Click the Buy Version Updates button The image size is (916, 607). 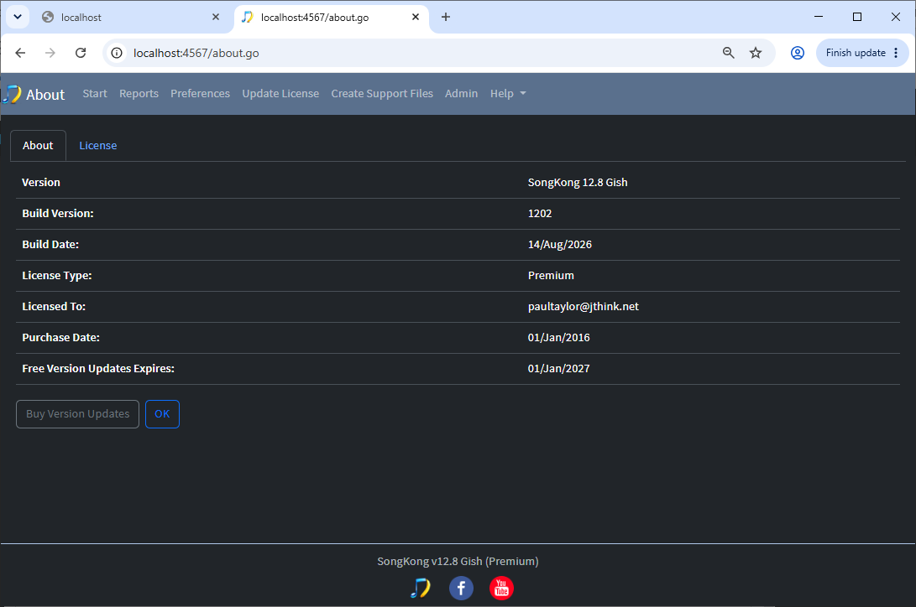click(x=78, y=414)
